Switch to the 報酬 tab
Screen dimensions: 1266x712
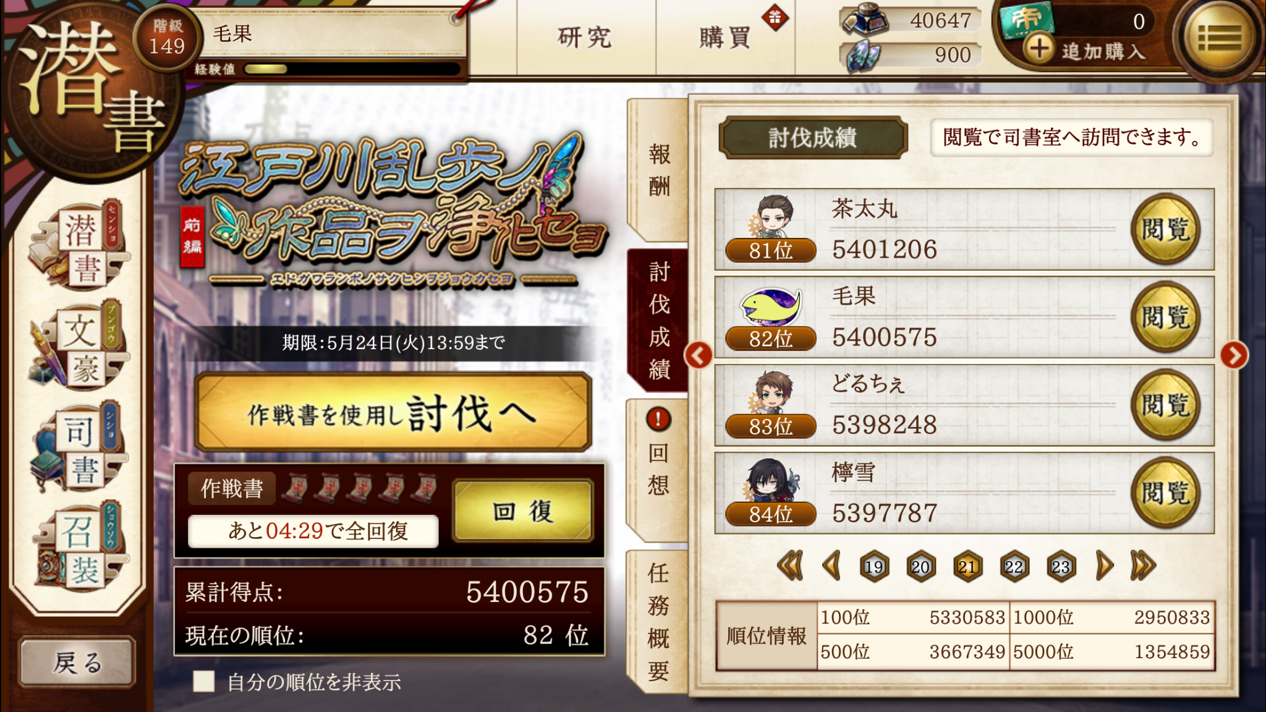658,170
